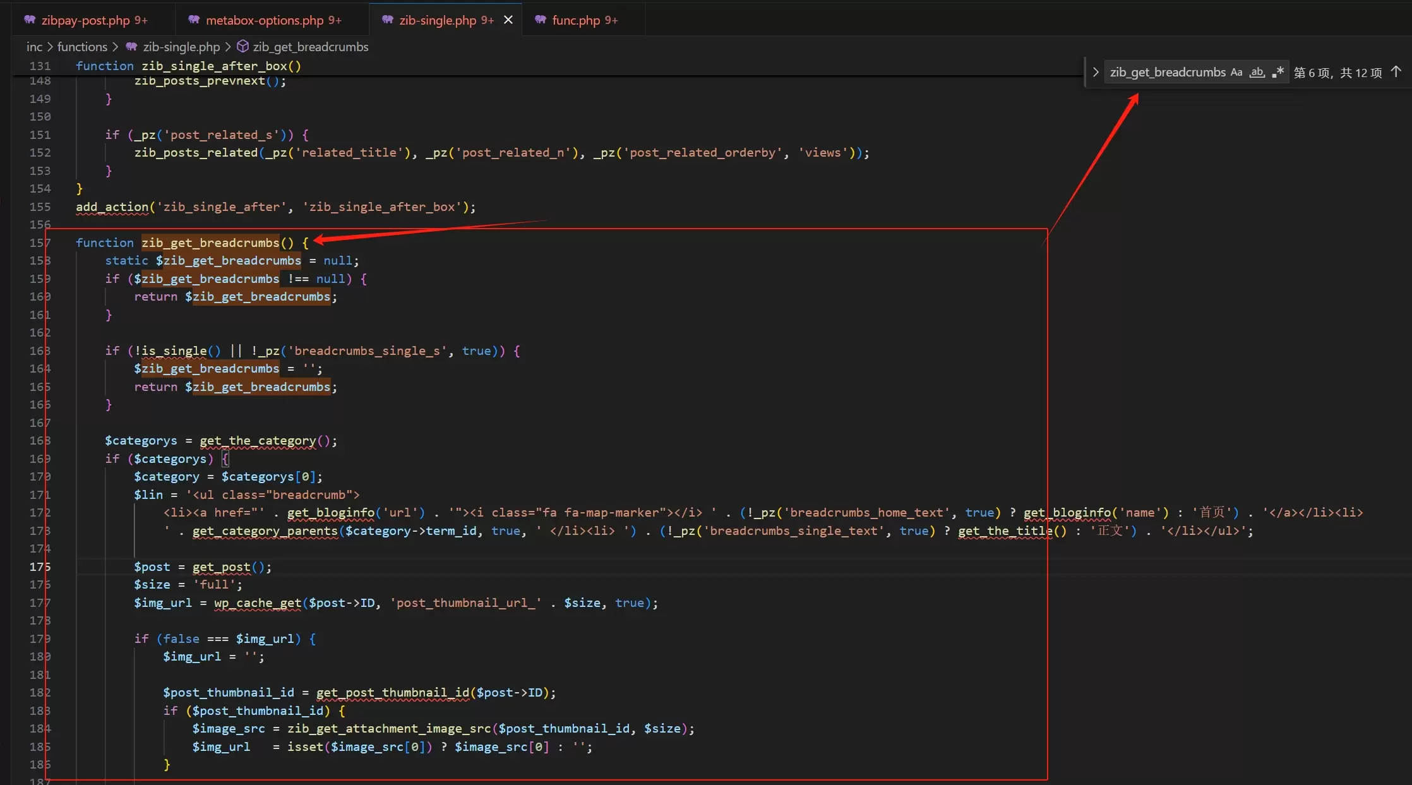Click 'get_post' call on line 175
1412x785 pixels.
222,566
